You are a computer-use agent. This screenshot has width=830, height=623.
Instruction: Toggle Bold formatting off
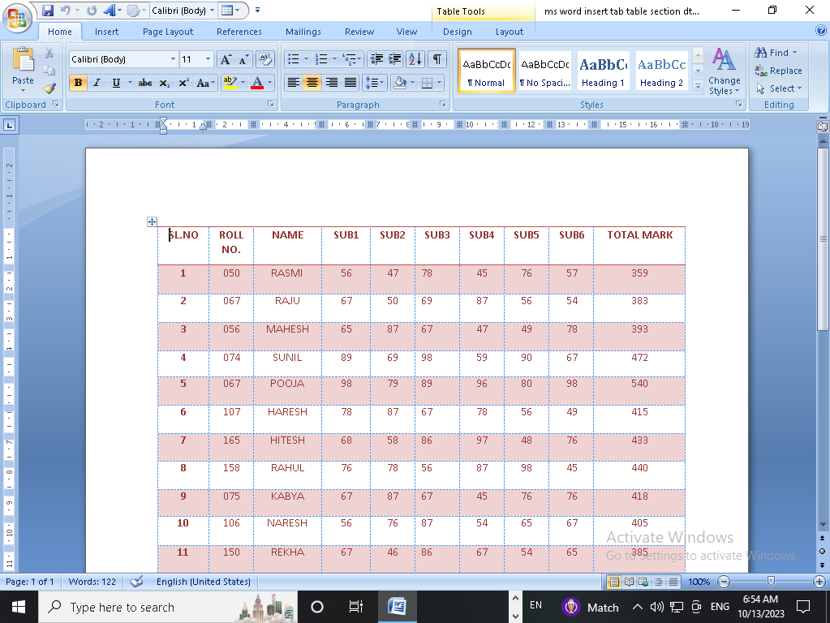(78, 83)
